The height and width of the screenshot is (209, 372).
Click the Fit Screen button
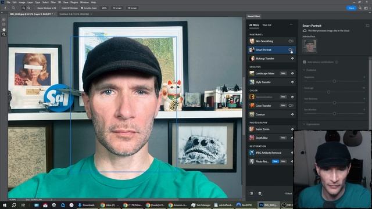point(117,8)
